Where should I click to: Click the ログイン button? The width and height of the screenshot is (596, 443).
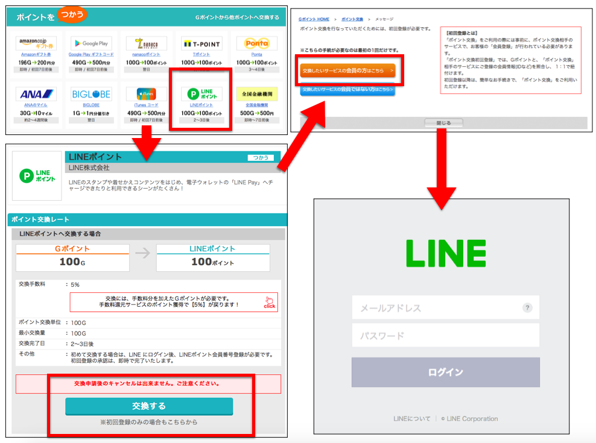tap(445, 372)
